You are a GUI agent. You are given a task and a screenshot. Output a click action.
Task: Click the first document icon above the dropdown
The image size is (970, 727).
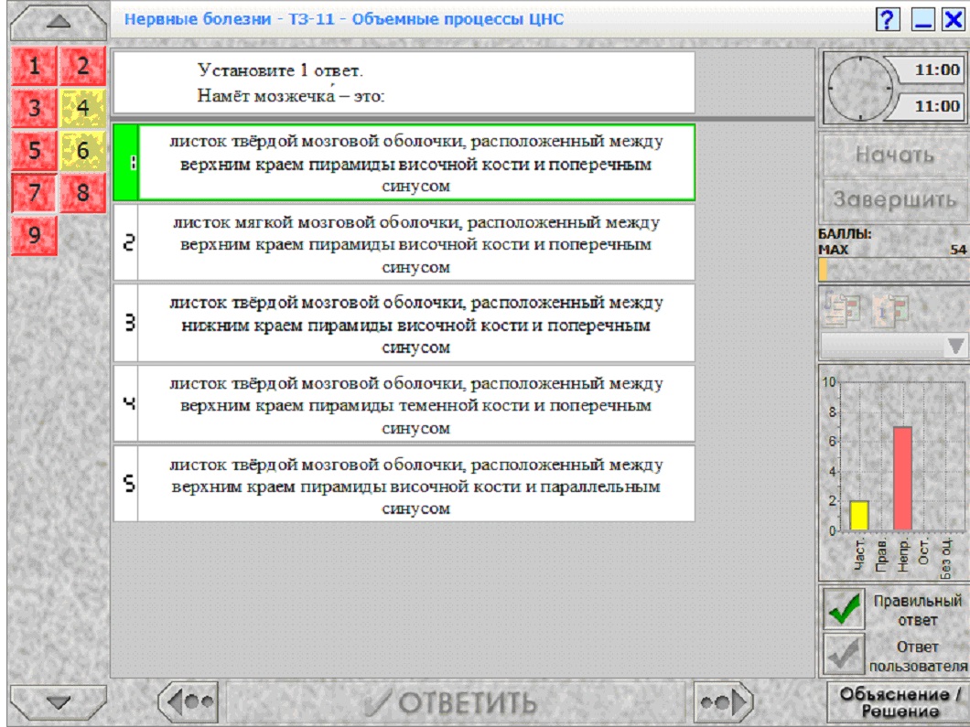click(841, 309)
